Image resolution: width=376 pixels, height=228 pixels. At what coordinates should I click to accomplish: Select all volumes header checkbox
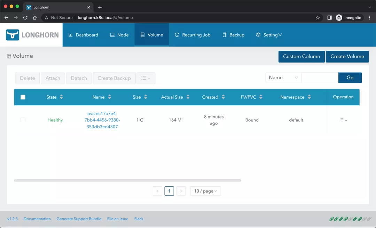pyautogui.click(x=23, y=97)
